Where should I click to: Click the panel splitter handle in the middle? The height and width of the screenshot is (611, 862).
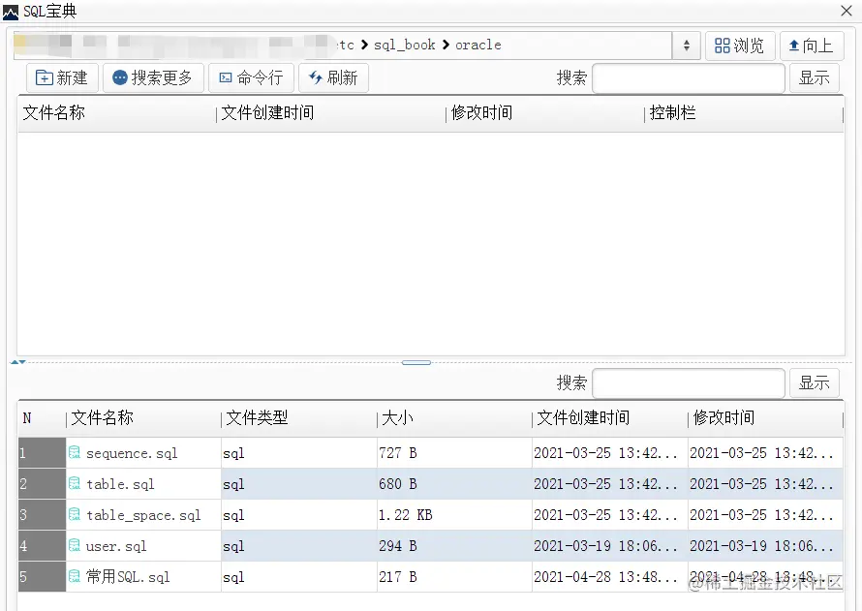point(416,363)
